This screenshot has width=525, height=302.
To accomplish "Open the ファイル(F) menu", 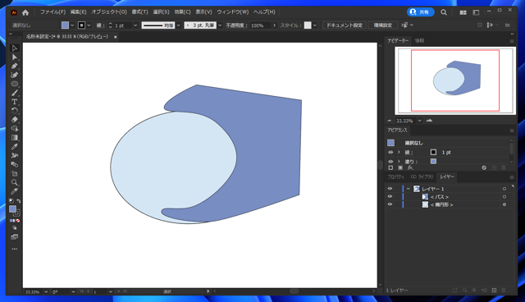I will click(52, 12).
